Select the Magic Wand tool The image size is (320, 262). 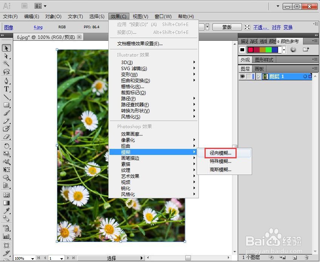6,64
